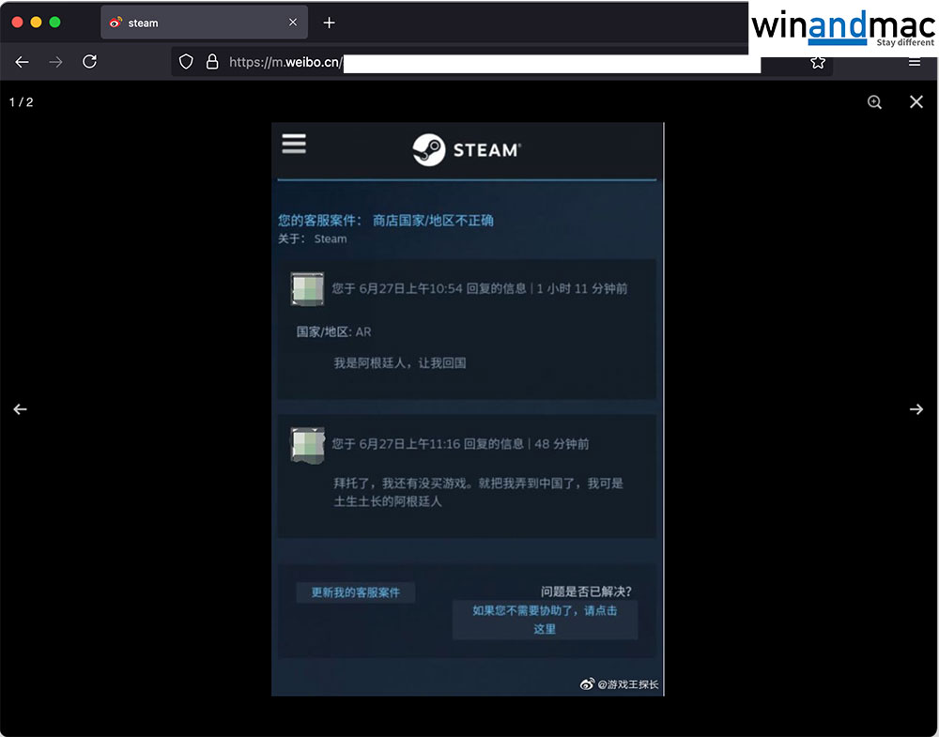Open a new browser tab

(329, 23)
